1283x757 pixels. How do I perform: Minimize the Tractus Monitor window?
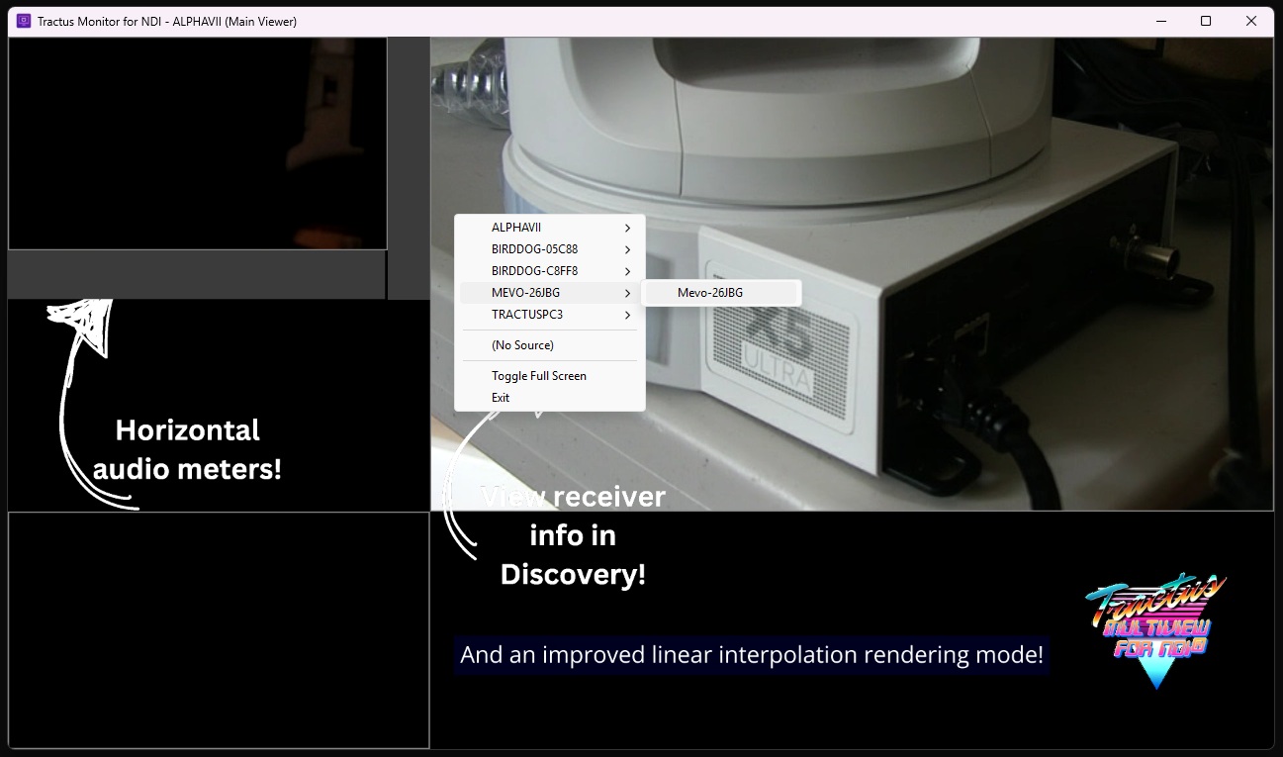1160,21
